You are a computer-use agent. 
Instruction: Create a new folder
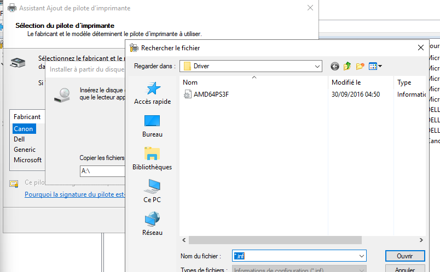pos(360,66)
